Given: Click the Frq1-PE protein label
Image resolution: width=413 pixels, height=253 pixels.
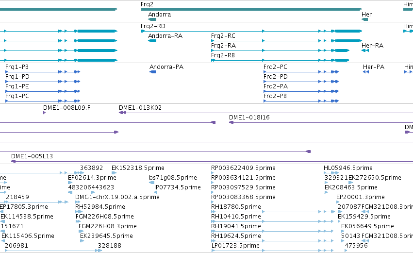Looking at the screenshot, I should coord(17,86).
